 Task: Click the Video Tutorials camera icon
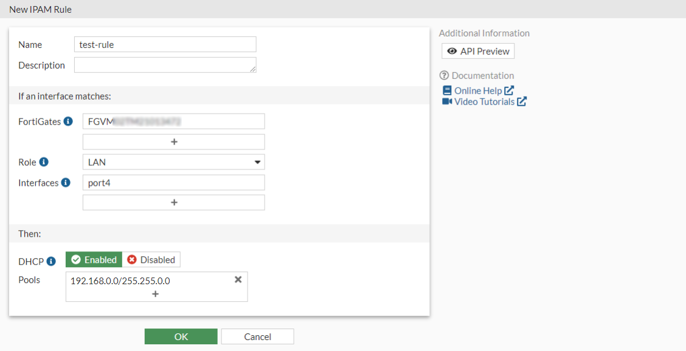pos(447,101)
